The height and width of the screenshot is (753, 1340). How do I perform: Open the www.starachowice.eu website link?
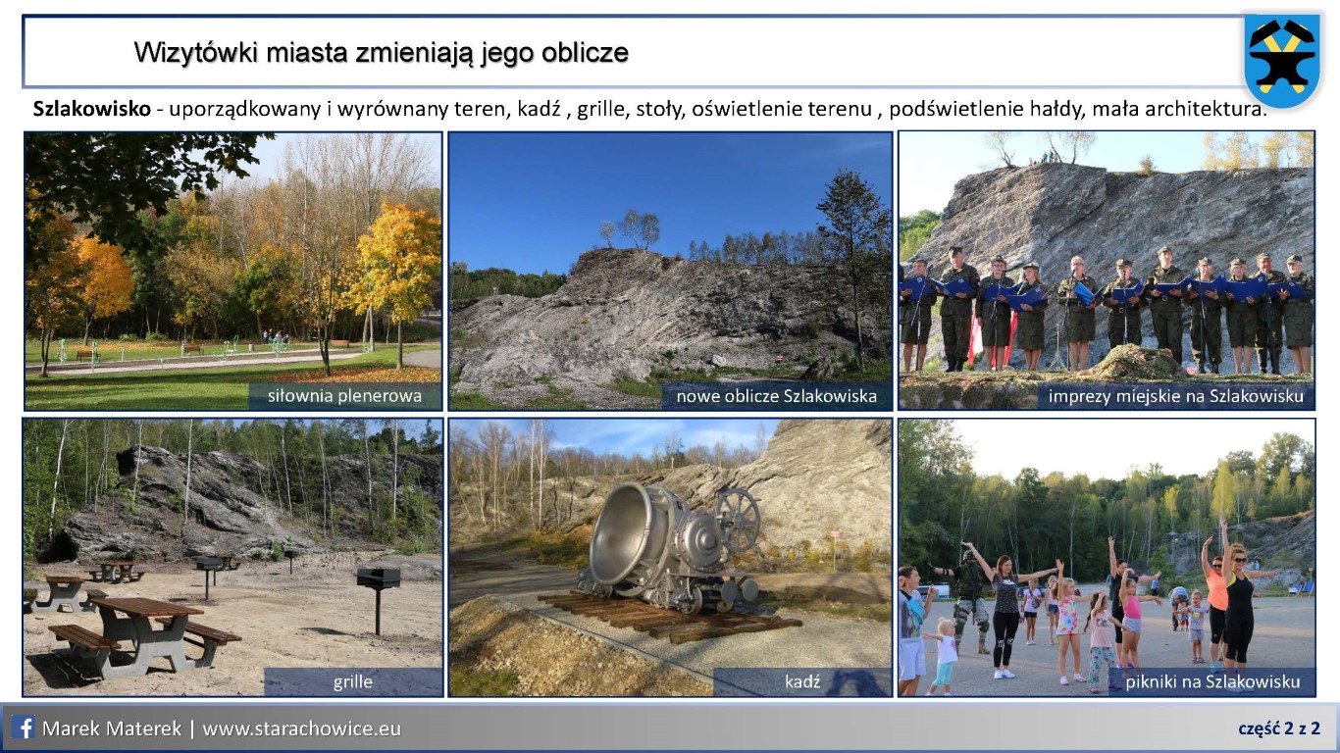(302, 729)
